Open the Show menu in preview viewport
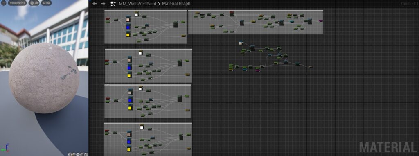The width and height of the screenshot is (419, 156). [x=47, y=3]
